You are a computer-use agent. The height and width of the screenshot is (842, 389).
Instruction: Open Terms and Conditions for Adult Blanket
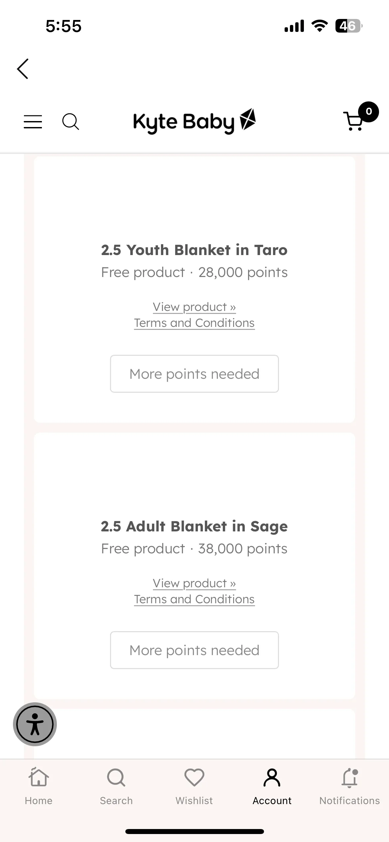[x=194, y=599]
